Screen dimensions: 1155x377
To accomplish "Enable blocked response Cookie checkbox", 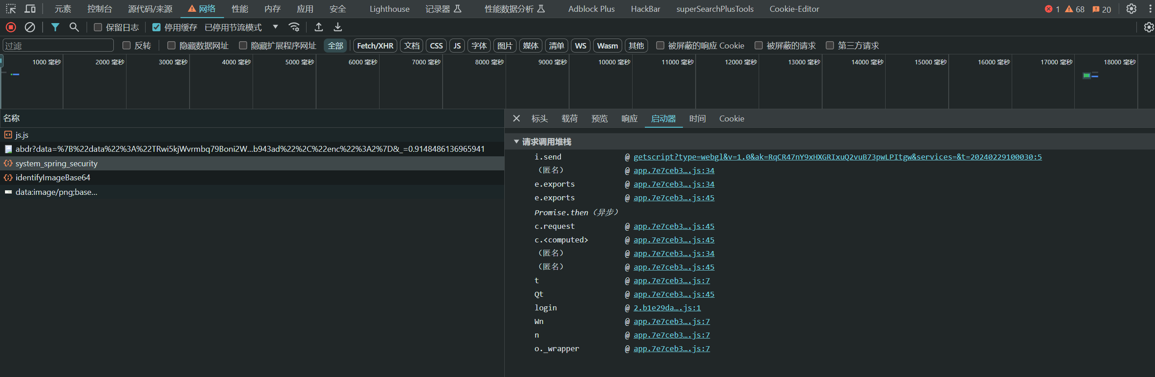I will pos(660,45).
